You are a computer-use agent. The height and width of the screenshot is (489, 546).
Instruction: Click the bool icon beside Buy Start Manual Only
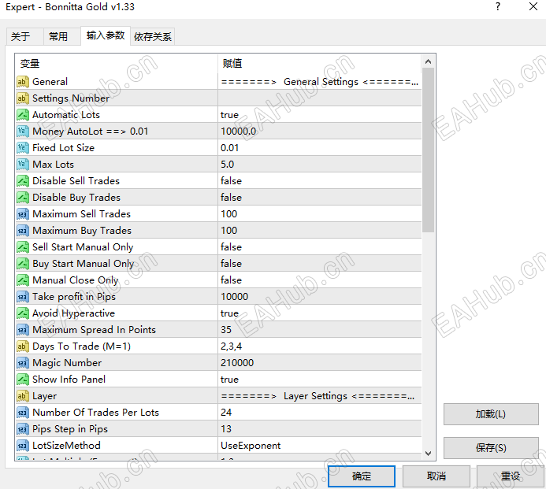click(23, 264)
